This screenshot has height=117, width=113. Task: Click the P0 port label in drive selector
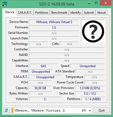84,110
